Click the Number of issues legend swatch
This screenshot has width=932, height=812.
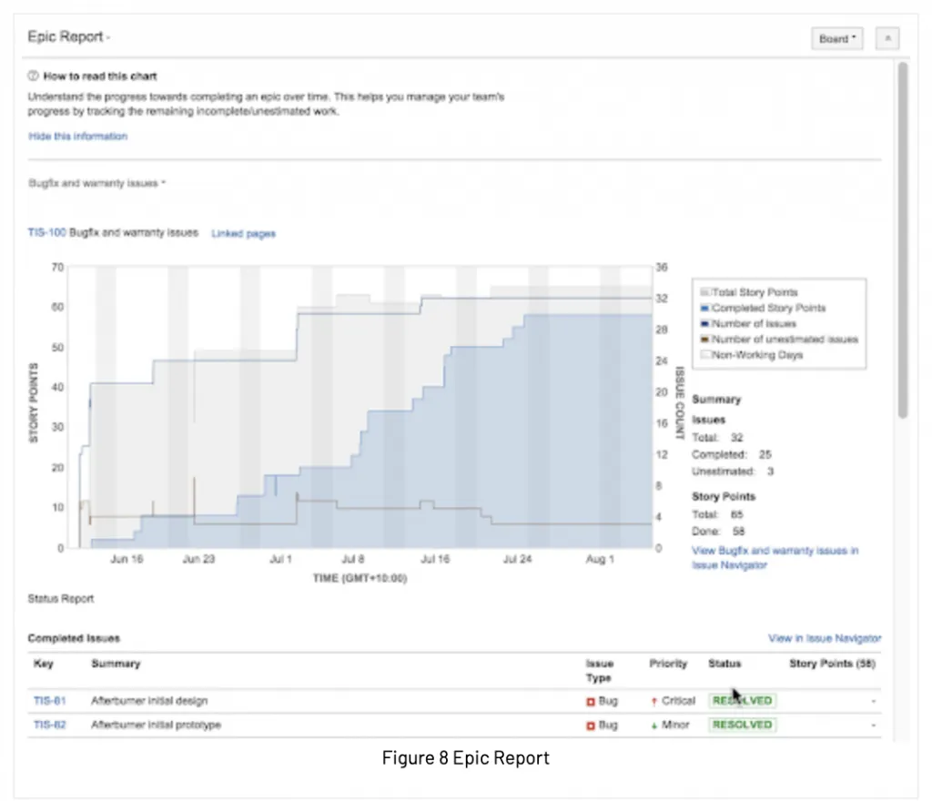[x=705, y=323]
